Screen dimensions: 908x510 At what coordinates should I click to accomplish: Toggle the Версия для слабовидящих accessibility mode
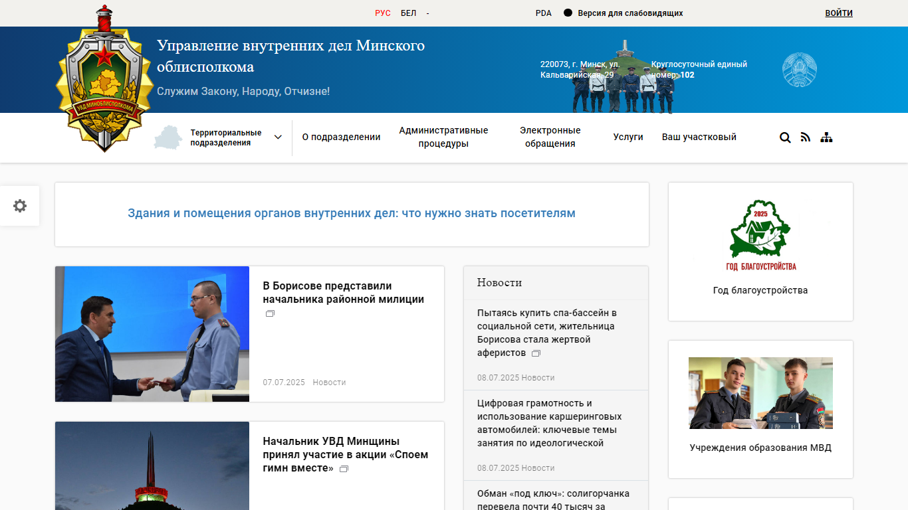coord(623,13)
